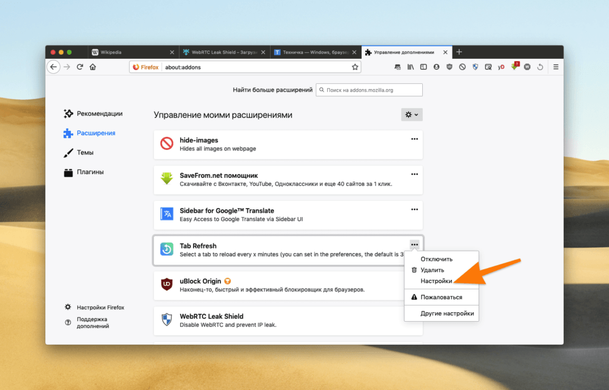This screenshot has height=390, width=609.
Task: Close the Tab Refresh three-dot menu button
Action: pyautogui.click(x=415, y=245)
